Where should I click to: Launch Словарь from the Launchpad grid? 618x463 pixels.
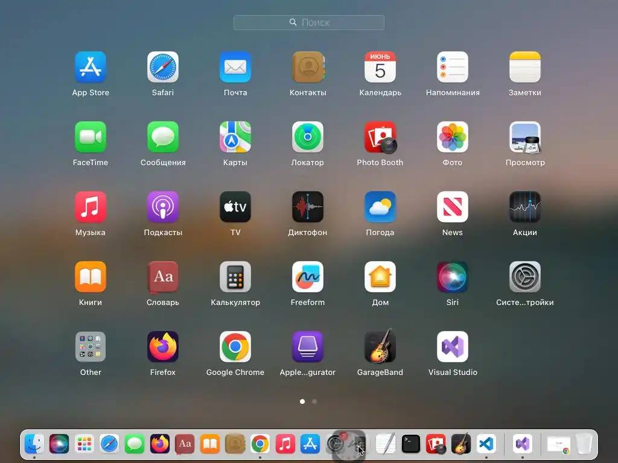(x=163, y=277)
